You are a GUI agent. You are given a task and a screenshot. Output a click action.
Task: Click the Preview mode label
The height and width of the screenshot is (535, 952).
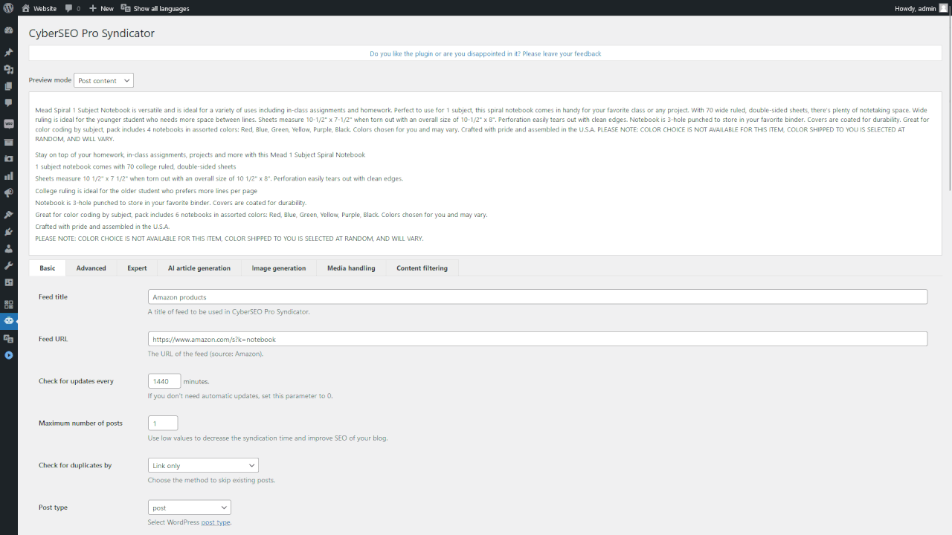50,80
